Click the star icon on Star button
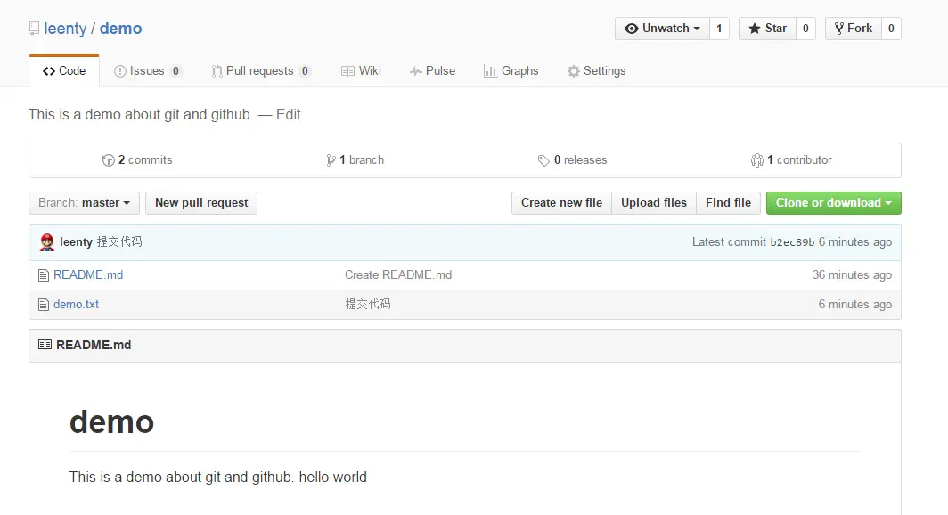Image resolution: width=948 pixels, height=515 pixels. click(755, 29)
